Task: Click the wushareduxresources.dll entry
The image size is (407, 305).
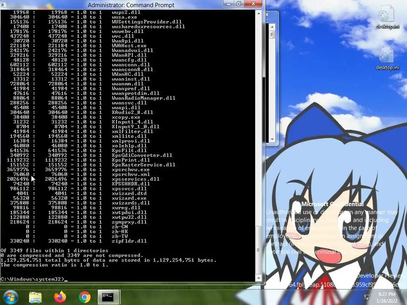Action: (x=148, y=27)
